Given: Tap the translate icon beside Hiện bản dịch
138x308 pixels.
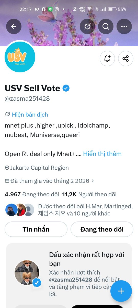Looking at the screenshot, I should click(x=7, y=114).
